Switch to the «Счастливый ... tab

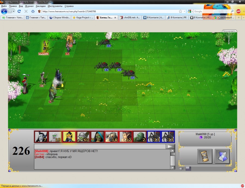[224, 17]
